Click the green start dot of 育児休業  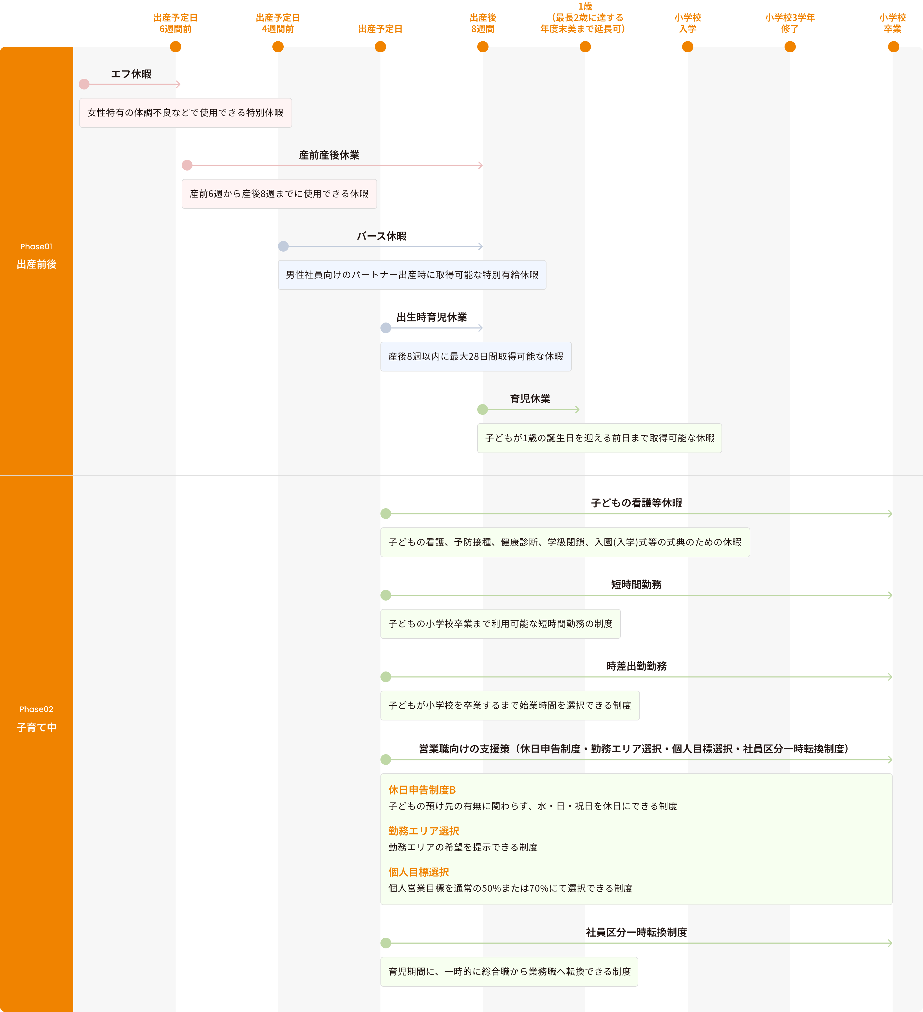click(482, 410)
